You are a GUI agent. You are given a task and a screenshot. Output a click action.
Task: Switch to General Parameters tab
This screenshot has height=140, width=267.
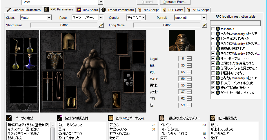click(23, 10)
